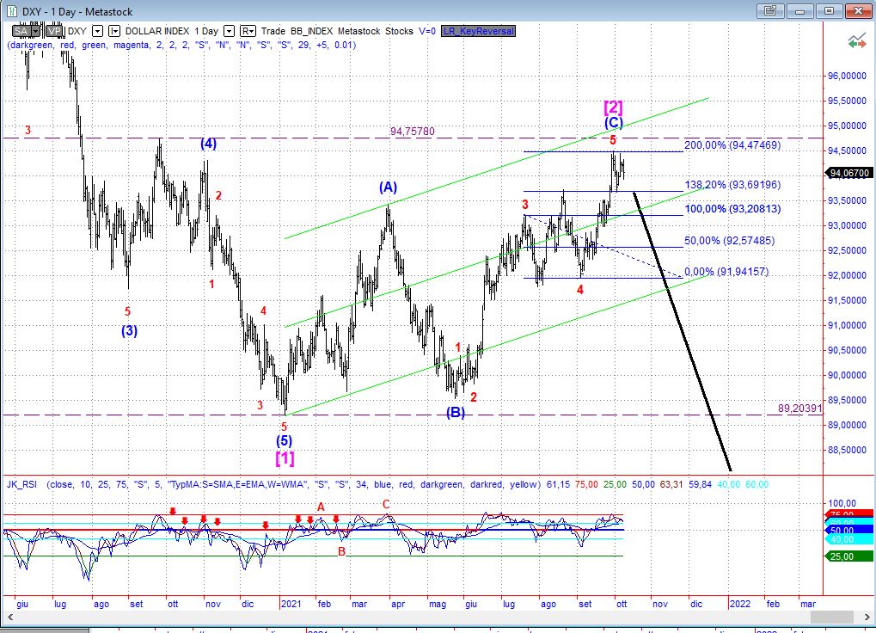
Task: Minimize the DXY chart window
Action: click(x=800, y=10)
